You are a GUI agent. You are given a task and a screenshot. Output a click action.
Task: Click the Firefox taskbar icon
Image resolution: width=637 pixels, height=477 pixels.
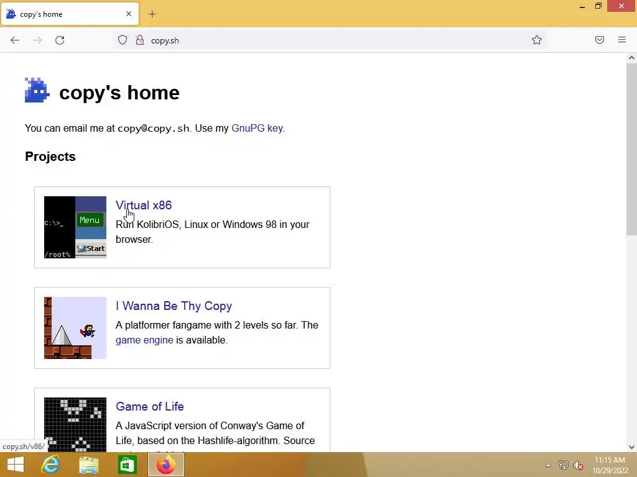pyautogui.click(x=165, y=465)
